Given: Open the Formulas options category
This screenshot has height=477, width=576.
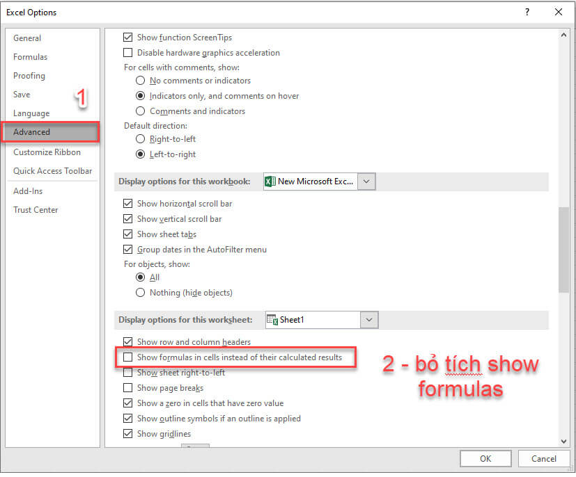Looking at the screenshot, I should click(30, 57).
